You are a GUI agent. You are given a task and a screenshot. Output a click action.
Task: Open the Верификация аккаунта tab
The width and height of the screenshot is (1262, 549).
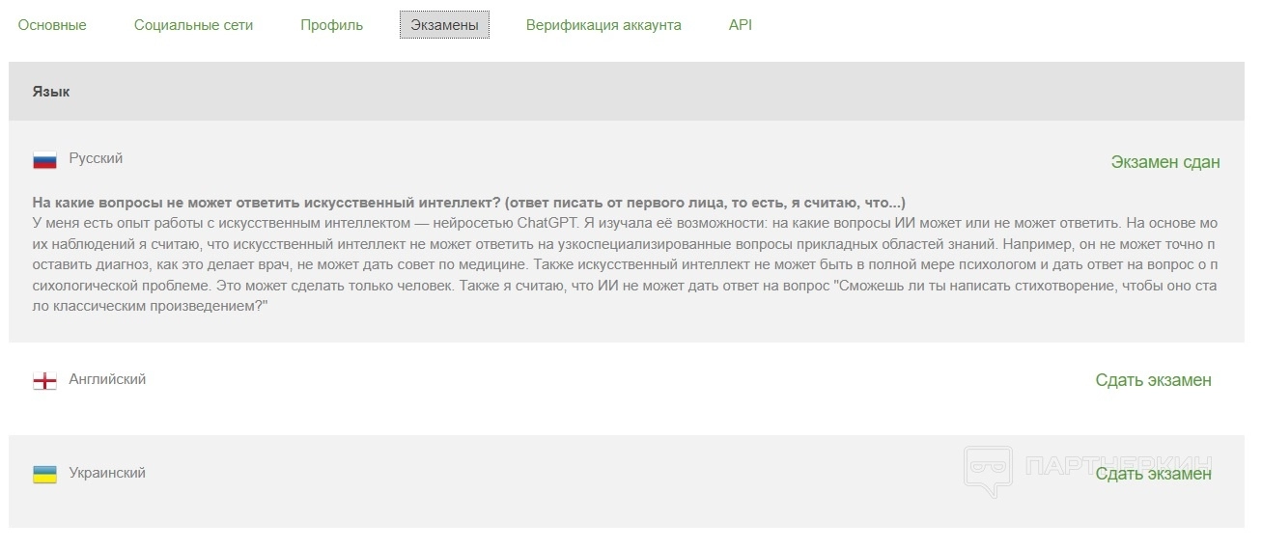click(603, 25)
